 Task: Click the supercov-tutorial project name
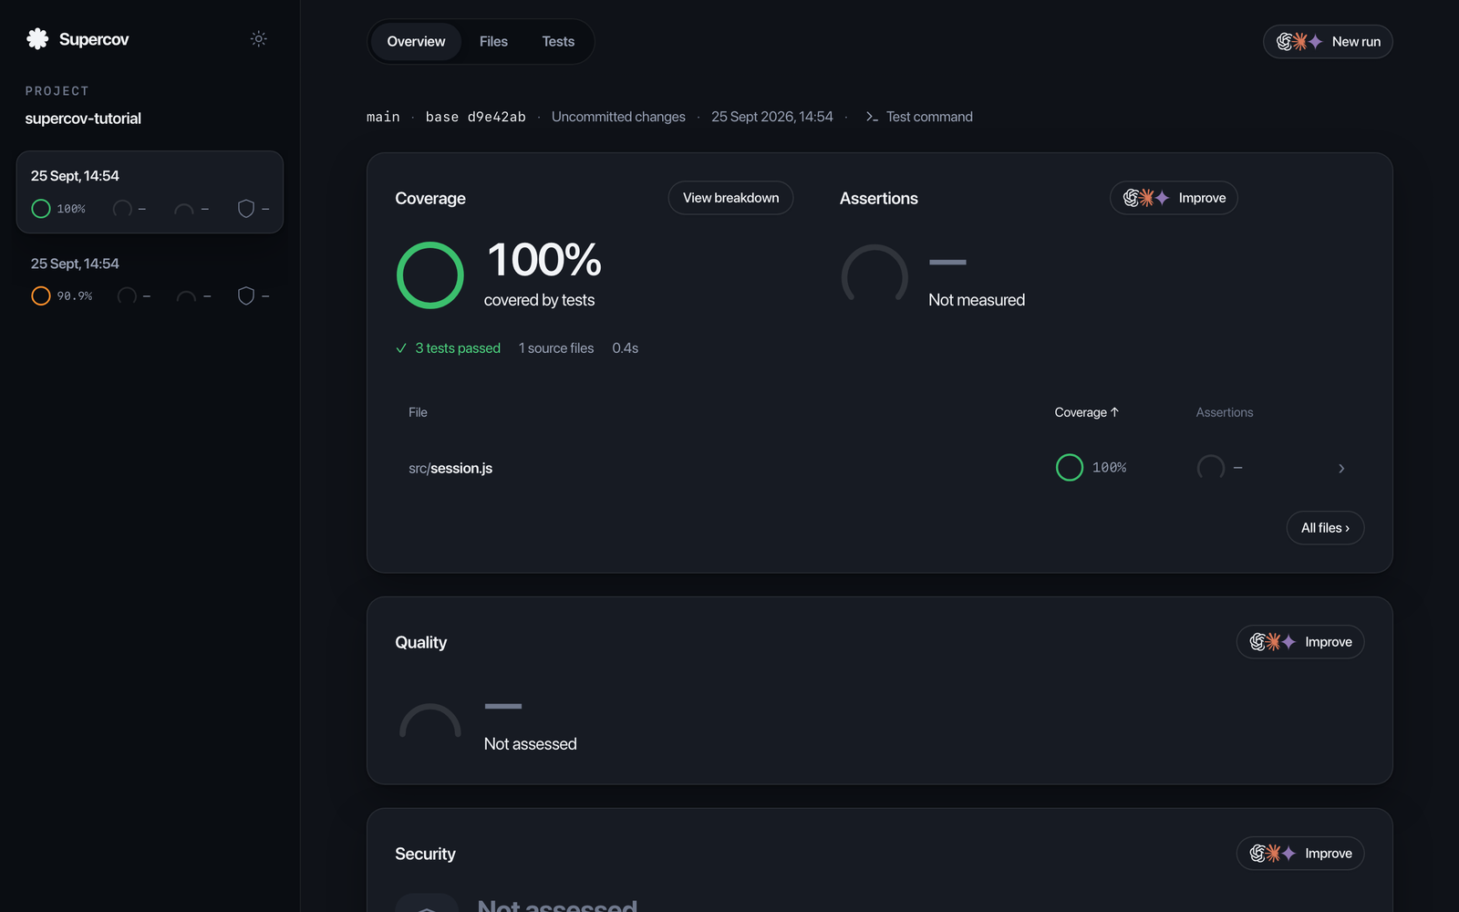[83, 119]
